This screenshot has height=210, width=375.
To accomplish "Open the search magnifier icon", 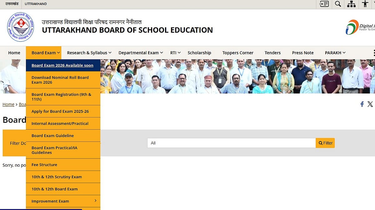I will [x=338, y=4].
